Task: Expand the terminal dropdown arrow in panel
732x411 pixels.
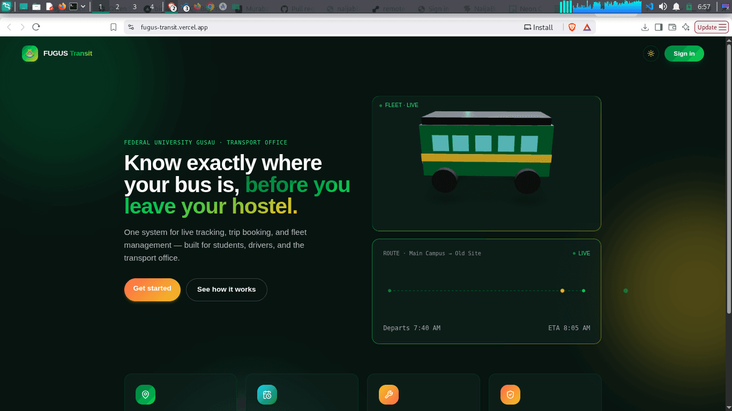Action: click(83, 6)
